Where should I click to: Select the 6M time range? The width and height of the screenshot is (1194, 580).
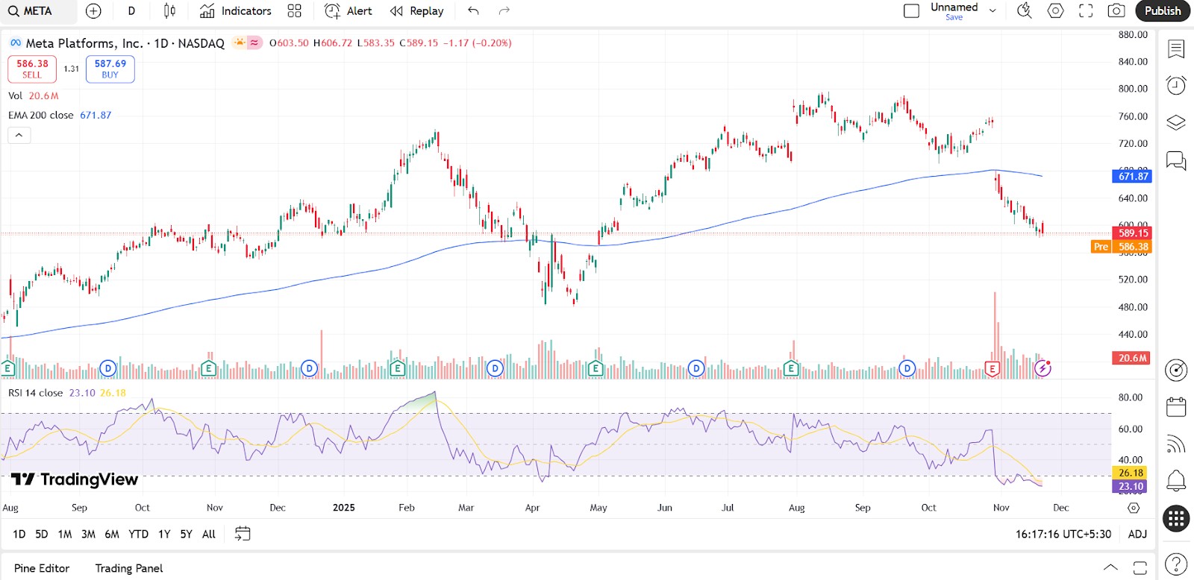point(112,534)
